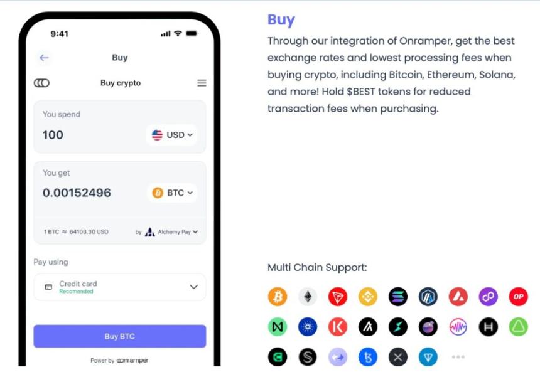The width and height of the screenshot is (540, 382).
Task: Click the red Avalanche chain icon
Action: [x=458, y=296]
